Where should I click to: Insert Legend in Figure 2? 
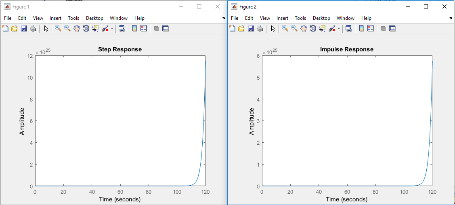(371, 28)
